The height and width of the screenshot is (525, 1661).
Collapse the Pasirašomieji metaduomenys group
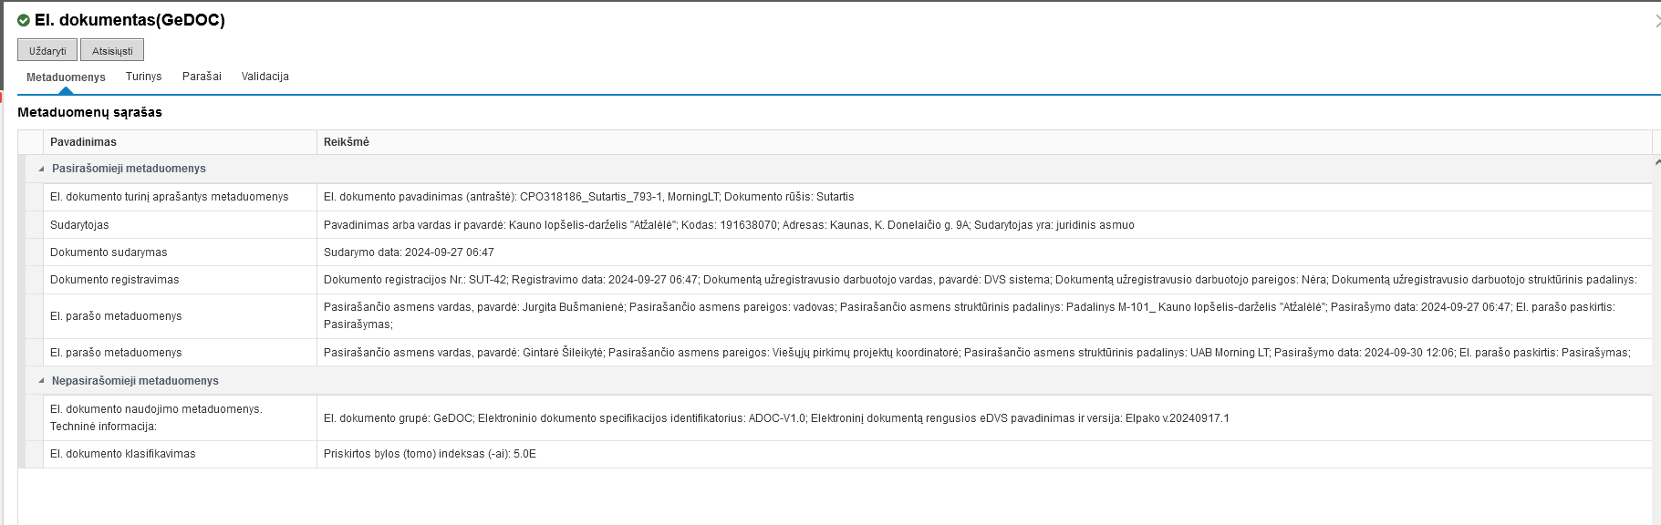[41, 169]
